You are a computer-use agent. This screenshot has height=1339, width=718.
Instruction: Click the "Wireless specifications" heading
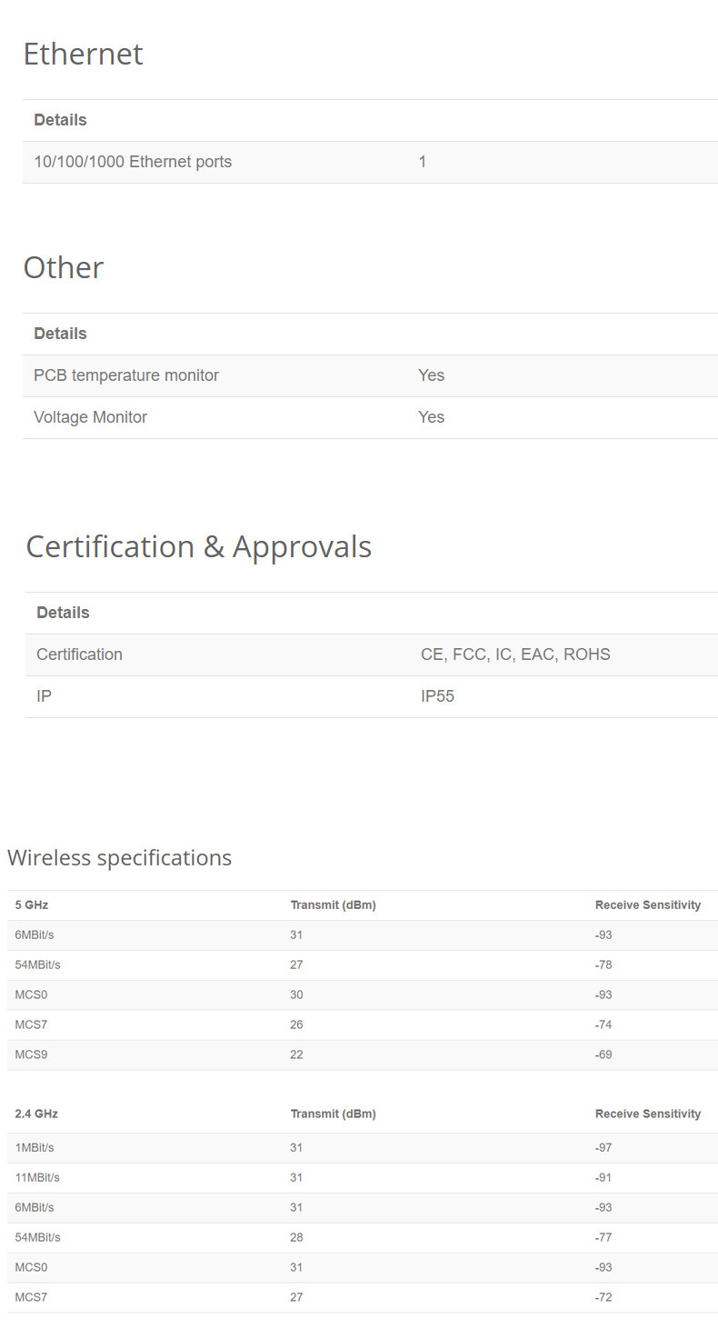(x=119, y=858)
